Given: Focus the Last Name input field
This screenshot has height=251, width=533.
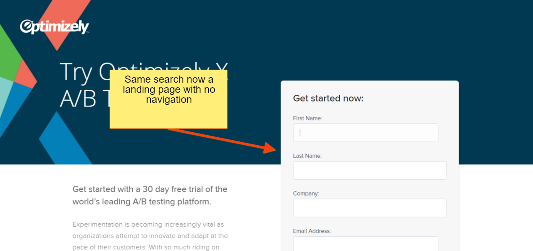Looking at the screenshot, I should [370, 170].
